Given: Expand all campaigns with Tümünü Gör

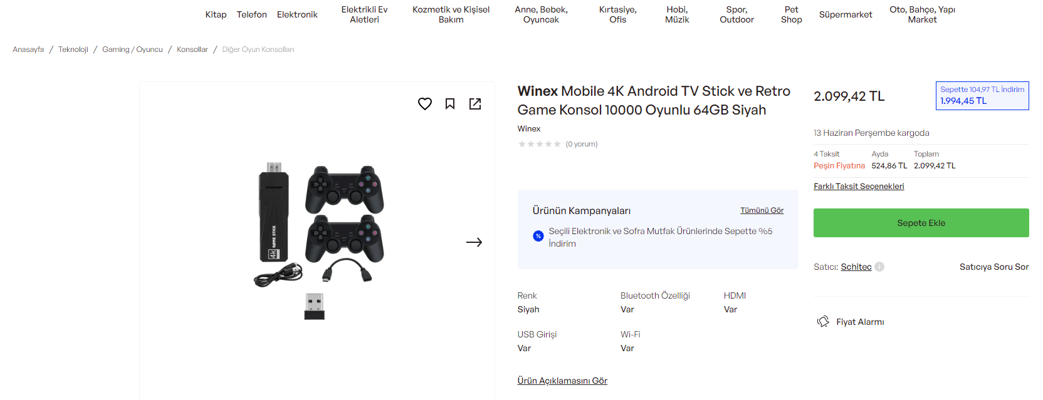Looking at the screenshot, I should (x=762, y=210).
